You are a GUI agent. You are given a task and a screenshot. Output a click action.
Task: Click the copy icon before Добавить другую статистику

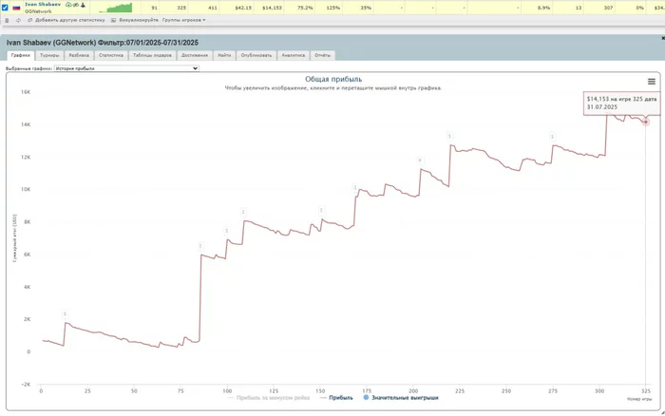coord(29,20)
